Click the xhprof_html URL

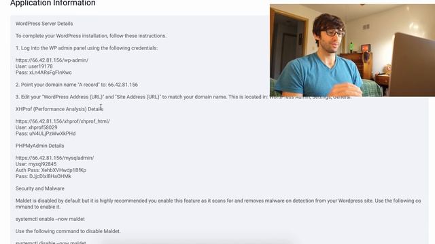(x=63, y=121)
